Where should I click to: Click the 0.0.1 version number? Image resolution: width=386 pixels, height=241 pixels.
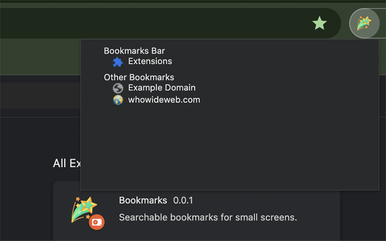183,200
